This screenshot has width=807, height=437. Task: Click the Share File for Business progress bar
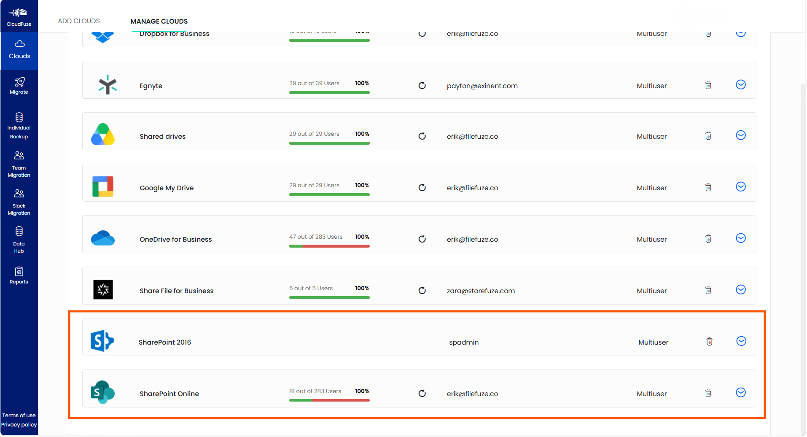[x=329, y=298]
